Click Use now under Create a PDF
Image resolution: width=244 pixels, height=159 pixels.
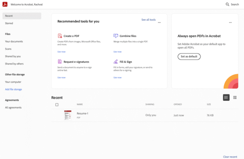coord(61,52)
